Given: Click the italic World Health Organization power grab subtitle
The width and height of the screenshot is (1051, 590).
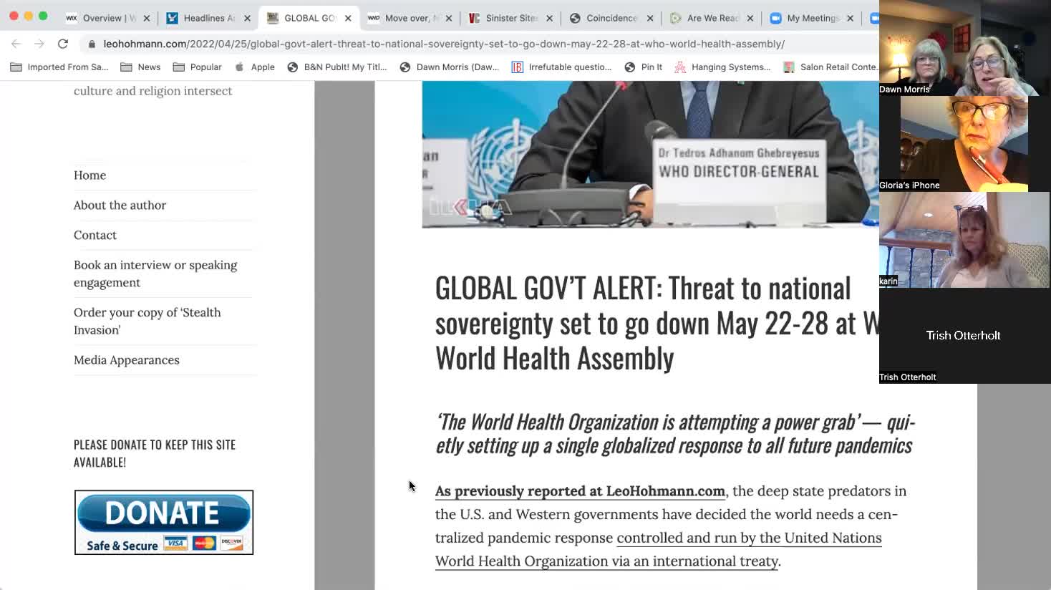Looking at the screenshot, I should pos(675,434).
